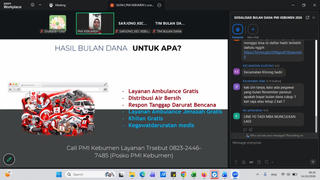The height and width of the screenshot is (180, 320).
Task: Open Excel from taskbar
Action: tap(194, 175)
